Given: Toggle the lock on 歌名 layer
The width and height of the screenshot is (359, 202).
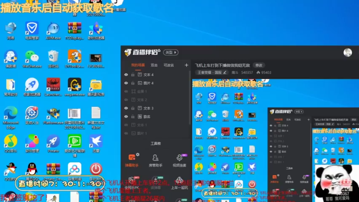Looking at the screenshot, I should pyautogui.click(x=133, y=117).
